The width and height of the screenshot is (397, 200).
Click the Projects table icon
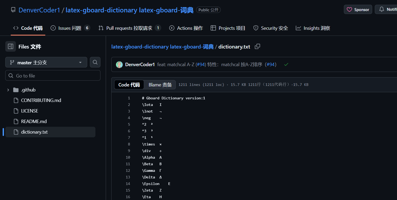[x=213, y=28]
